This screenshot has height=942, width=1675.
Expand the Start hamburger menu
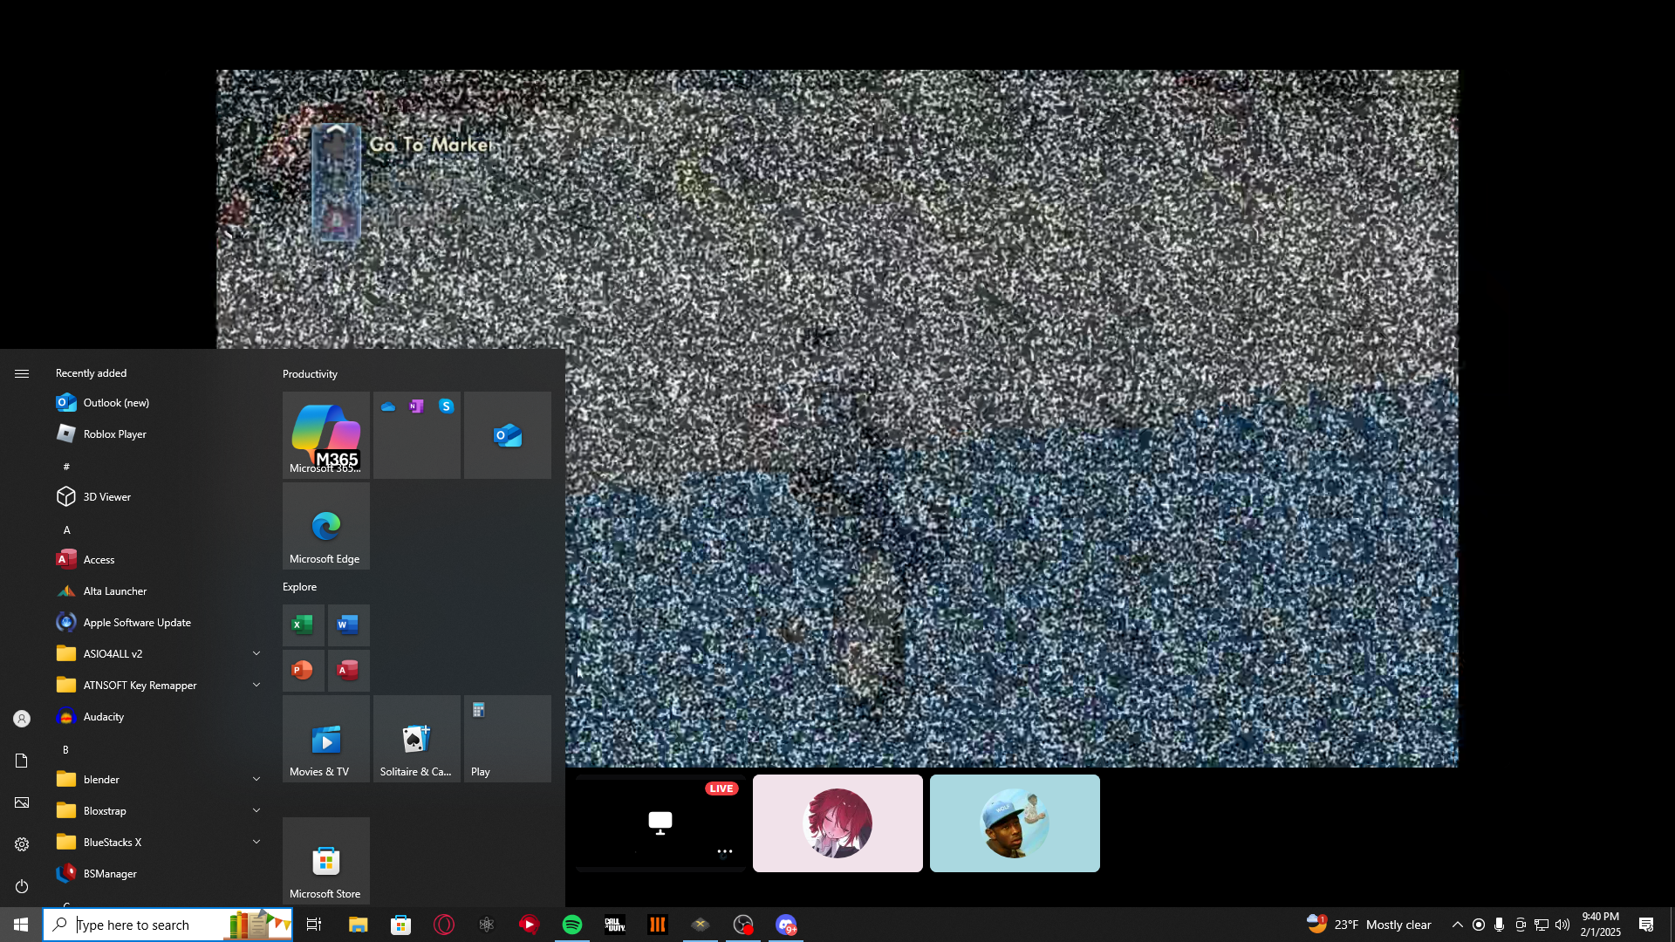[x=22, y=373]
